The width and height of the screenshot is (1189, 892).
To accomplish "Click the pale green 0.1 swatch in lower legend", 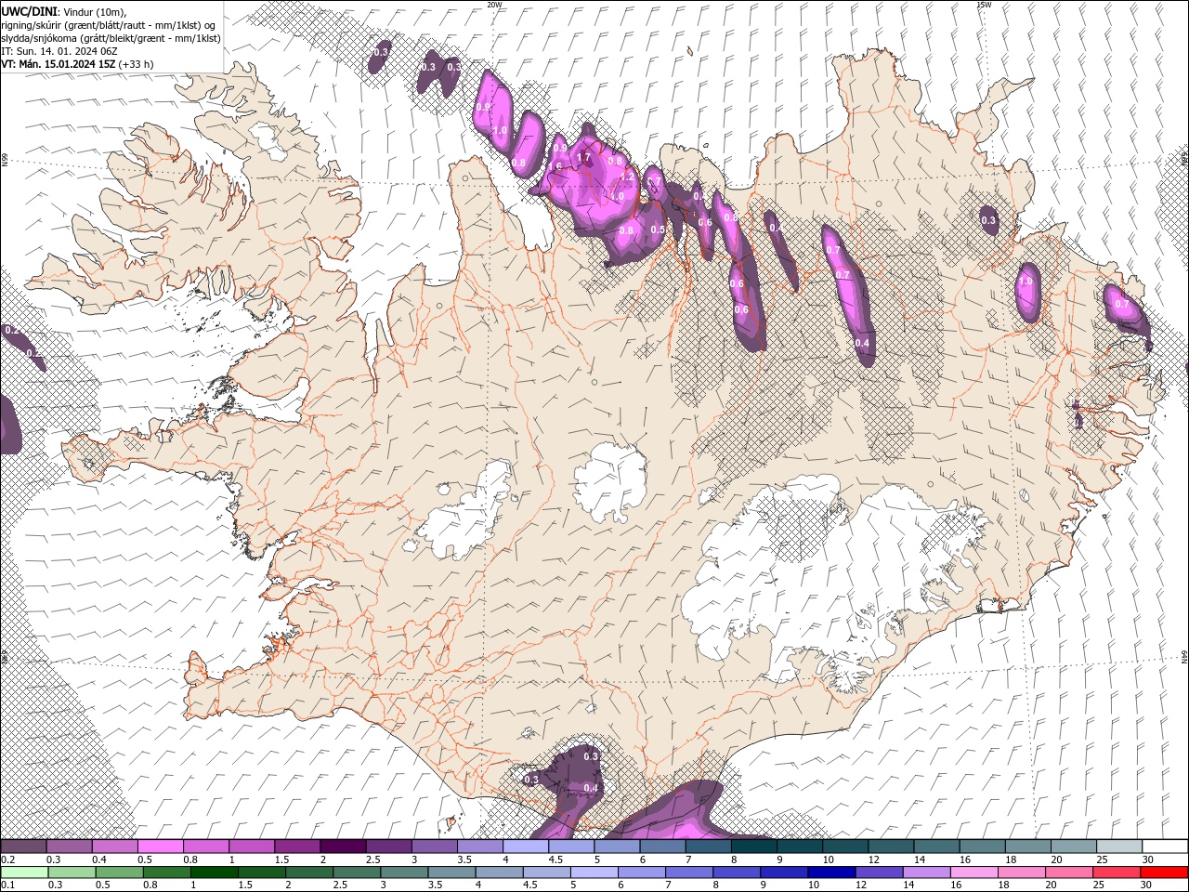I will tap(24, 872).
